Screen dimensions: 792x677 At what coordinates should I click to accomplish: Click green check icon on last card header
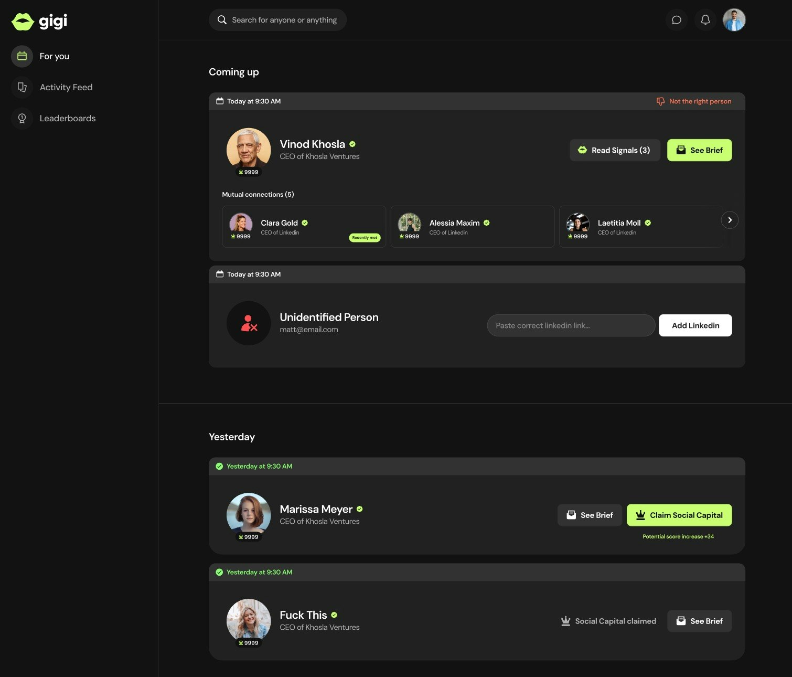pyautogui.click(x=219, y=572)
